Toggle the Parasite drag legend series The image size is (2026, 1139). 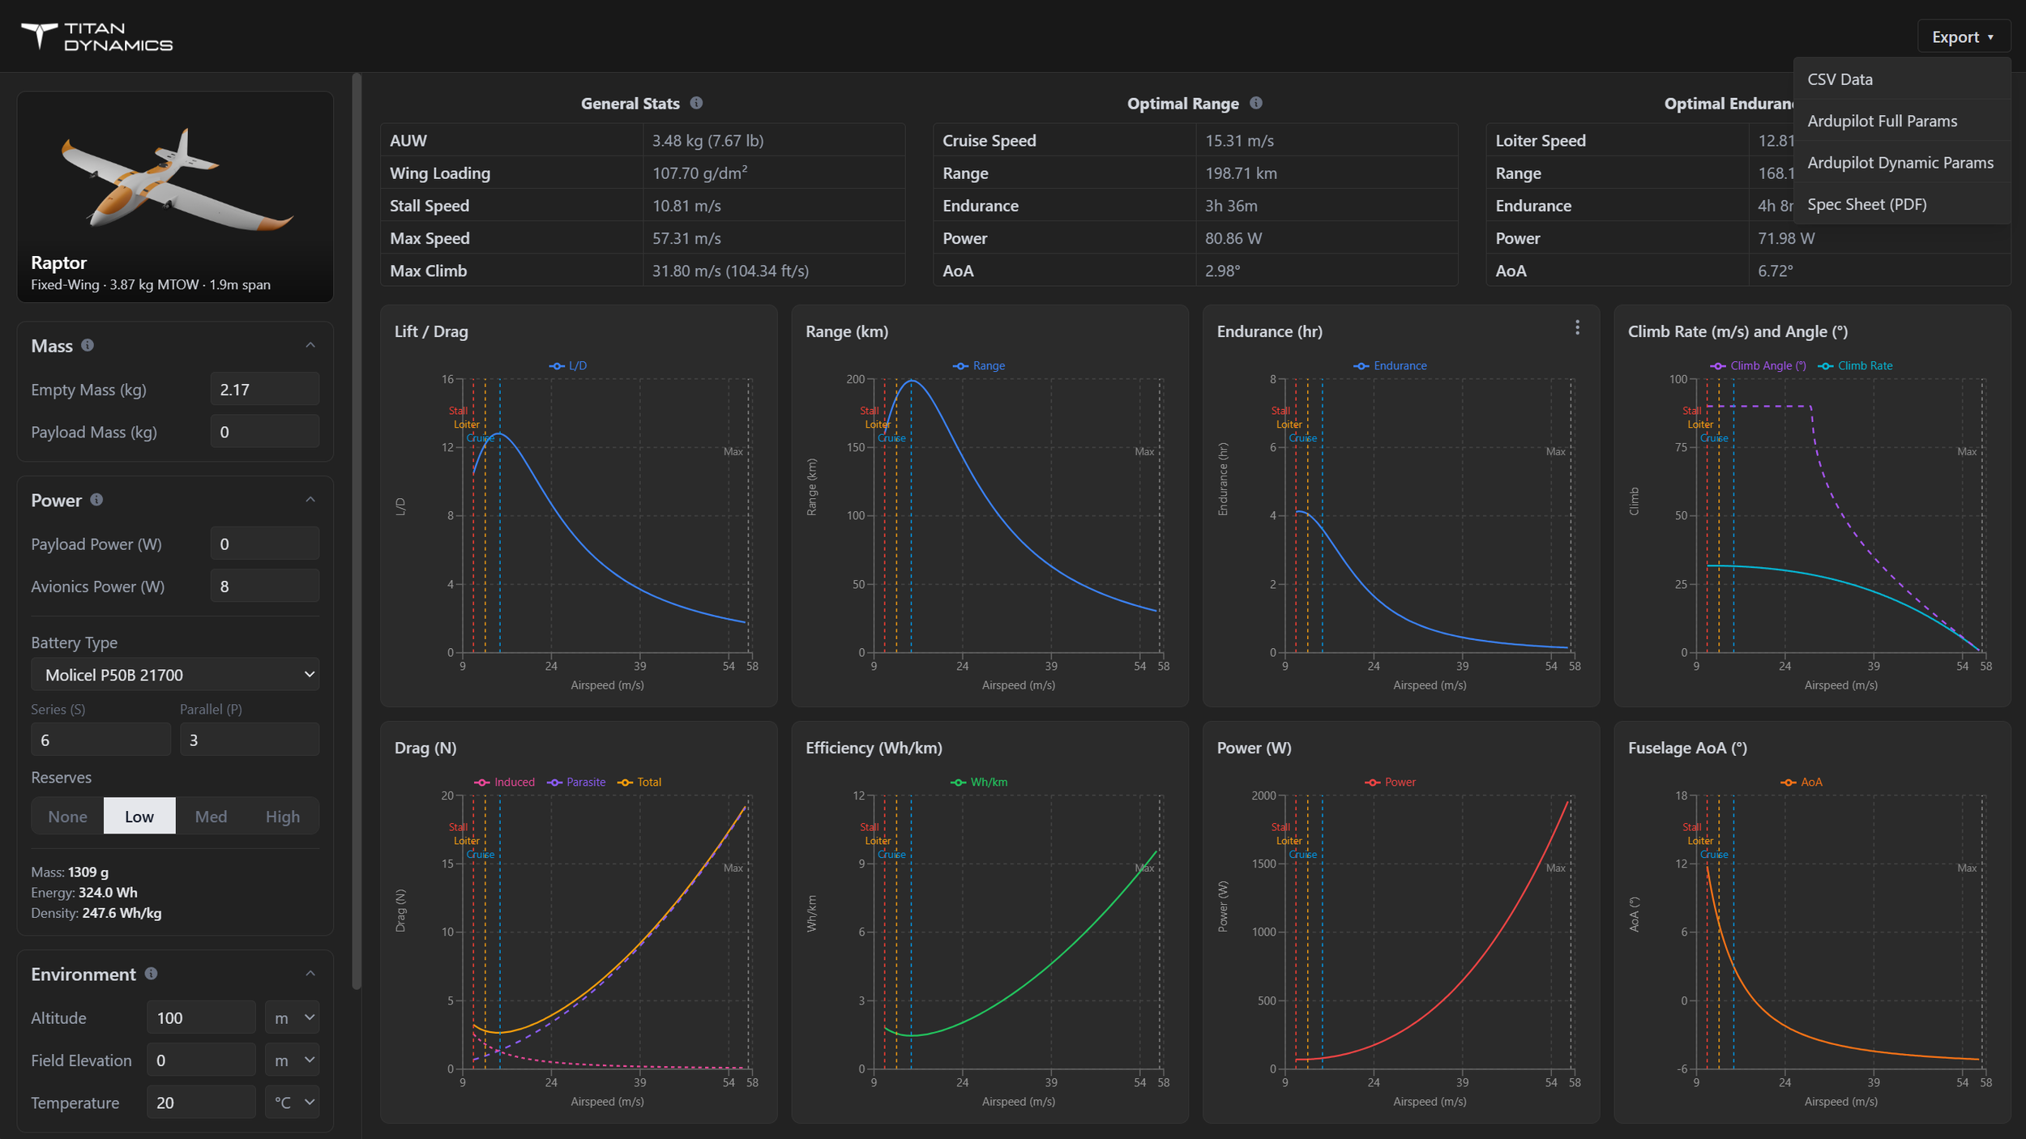[576, 783]
